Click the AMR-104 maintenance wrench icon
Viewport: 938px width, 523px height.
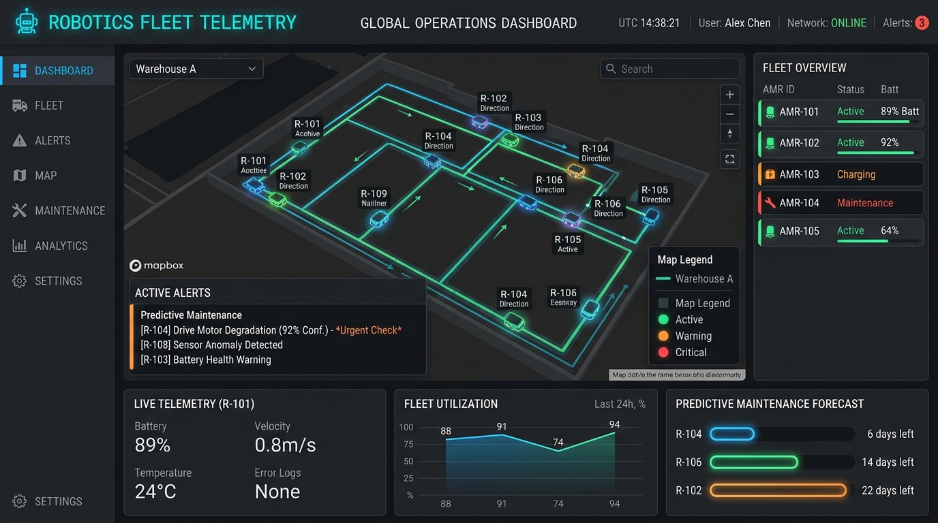[x=770, y=203]
